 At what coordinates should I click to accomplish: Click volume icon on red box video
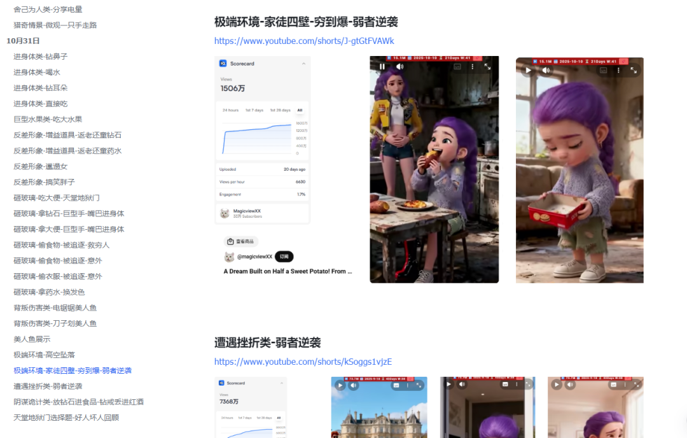pos(546,70)
